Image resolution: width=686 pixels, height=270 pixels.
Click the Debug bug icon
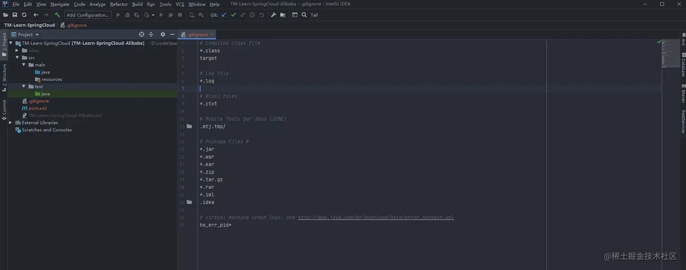tap(127, 15)
